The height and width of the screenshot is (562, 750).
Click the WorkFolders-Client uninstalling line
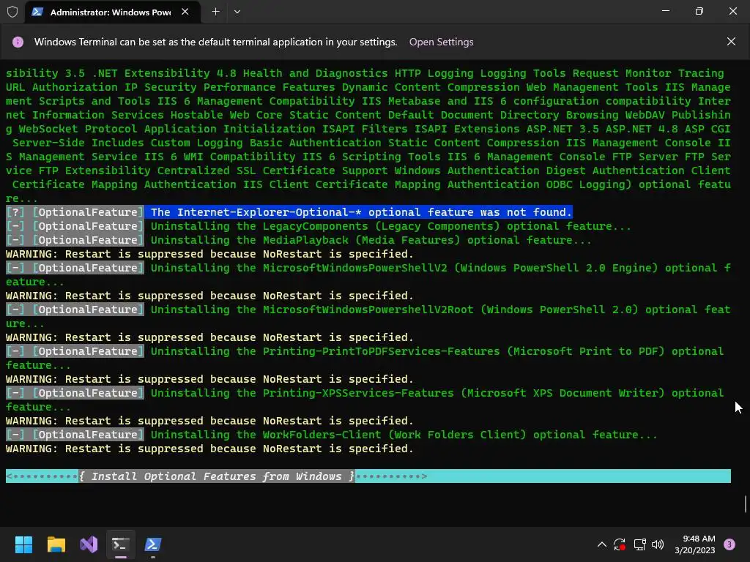point(332,435)
